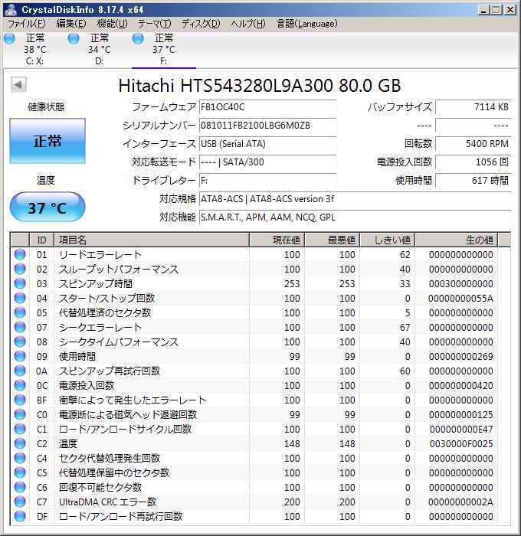Click the Hitachi HTS543280L9A300 80.0 GB title

pyautogui.click(x=260, y=86)
